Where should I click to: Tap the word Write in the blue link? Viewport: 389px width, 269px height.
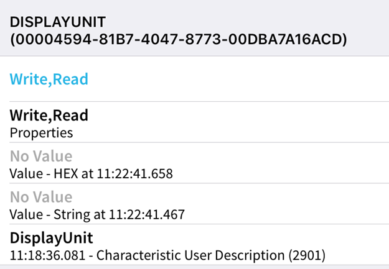coord(30,79)
